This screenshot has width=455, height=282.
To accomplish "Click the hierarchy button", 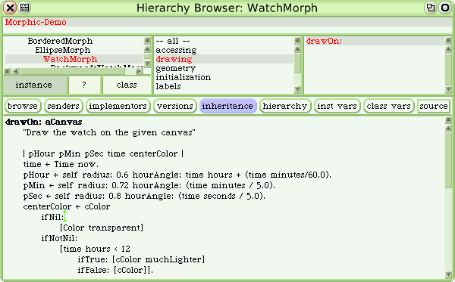I will 285,106.
